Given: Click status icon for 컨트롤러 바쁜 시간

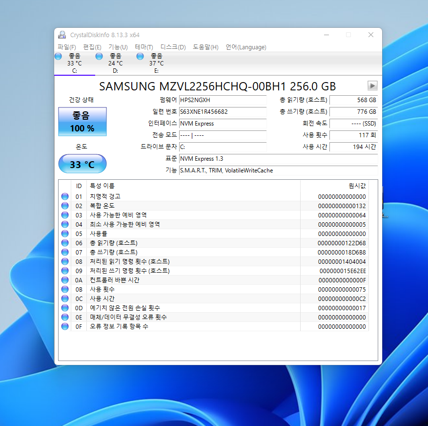Looking at the screenshot, I should [x=65, y=280].
